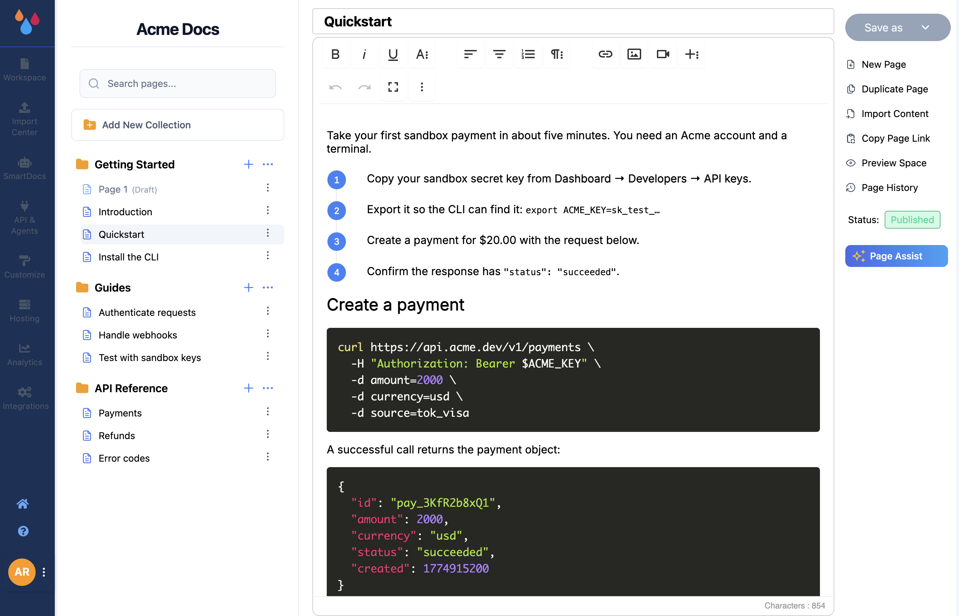Open the AR user avatar
This screenshot has width=959, height=616.
coord(22,572)
